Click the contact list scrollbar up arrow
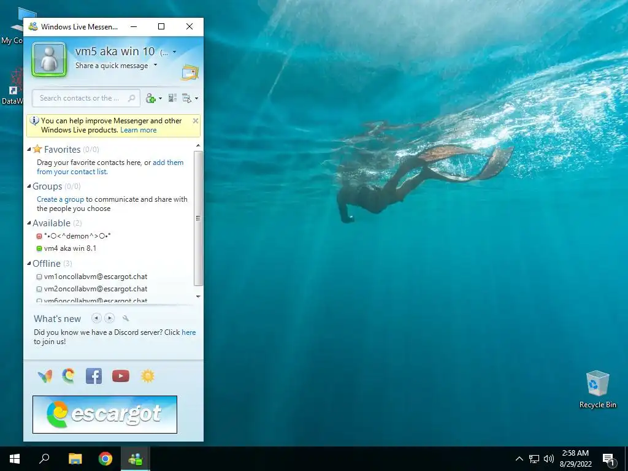Image resolution: width=628 pixels, height=471 pixels. click(x=198, y=145)
